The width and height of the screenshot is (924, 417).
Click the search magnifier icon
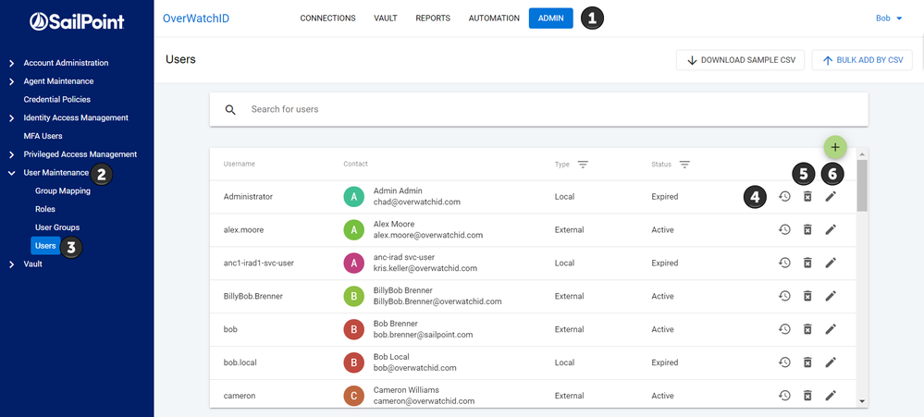tap(231, 109)
